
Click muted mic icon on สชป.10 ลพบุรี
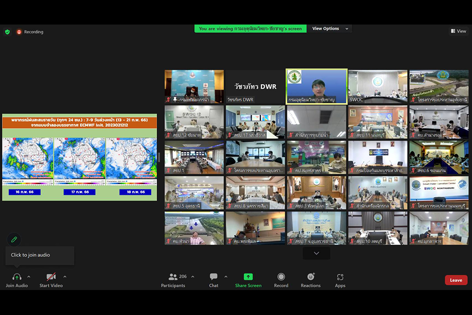pyautogui.click(x=353, y=241)
